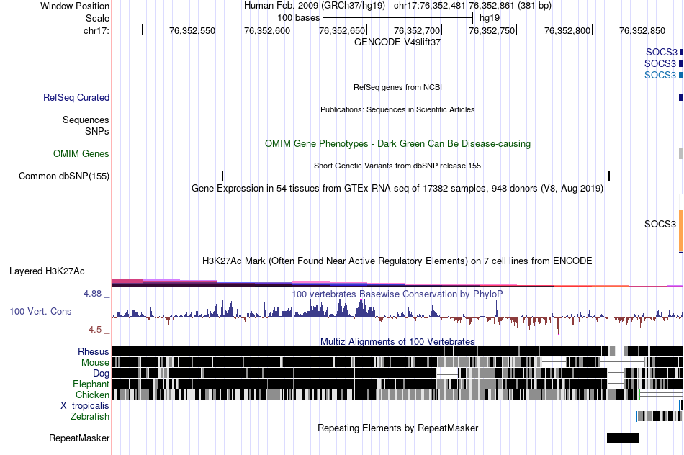Click the 'Human Feb. 2009 (GRCh37/hg19)' assembly text

(x=315, y=6)
